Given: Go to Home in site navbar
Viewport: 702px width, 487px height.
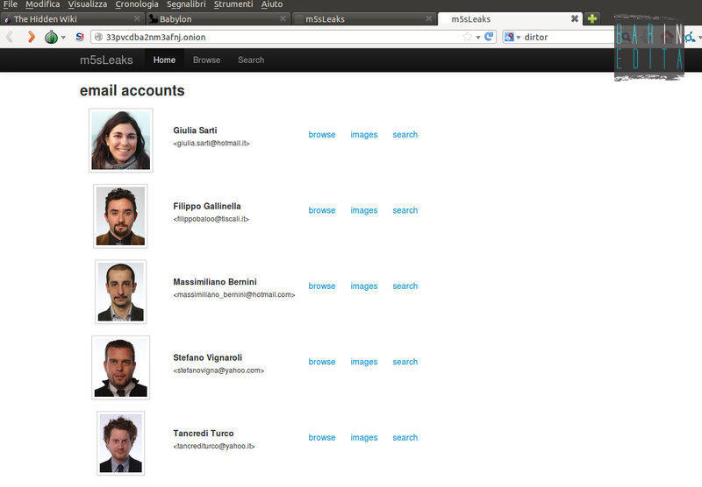Looking at the screenshot, I should click(164, 60).
